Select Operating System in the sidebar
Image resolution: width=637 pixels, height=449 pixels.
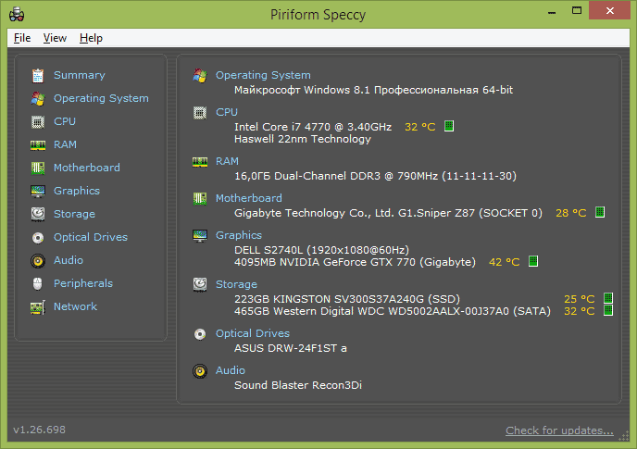point(101,98)
